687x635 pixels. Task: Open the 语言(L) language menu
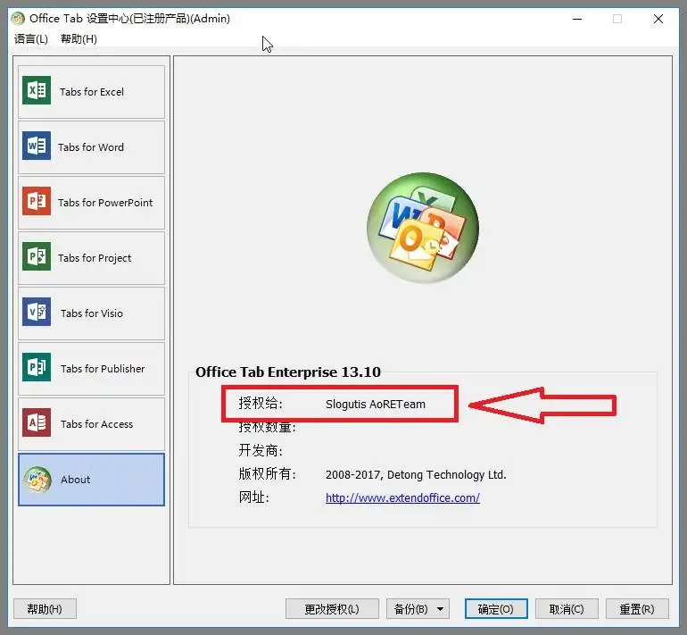pos(31,38)
